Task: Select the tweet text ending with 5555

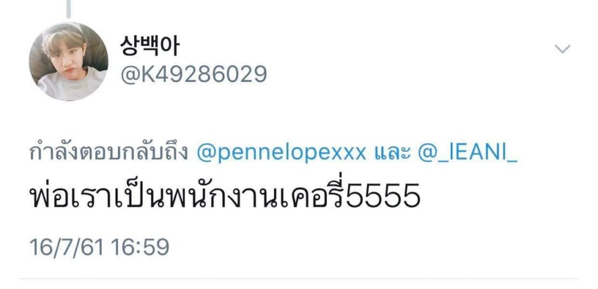Action: pos(225,194)
